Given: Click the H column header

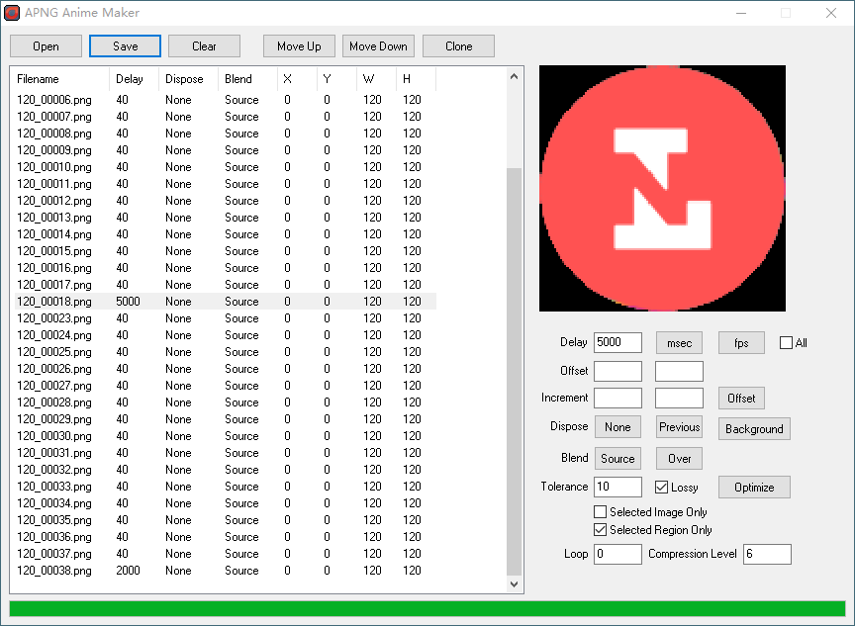Looking at the screenshot, I should pos(416,79).
